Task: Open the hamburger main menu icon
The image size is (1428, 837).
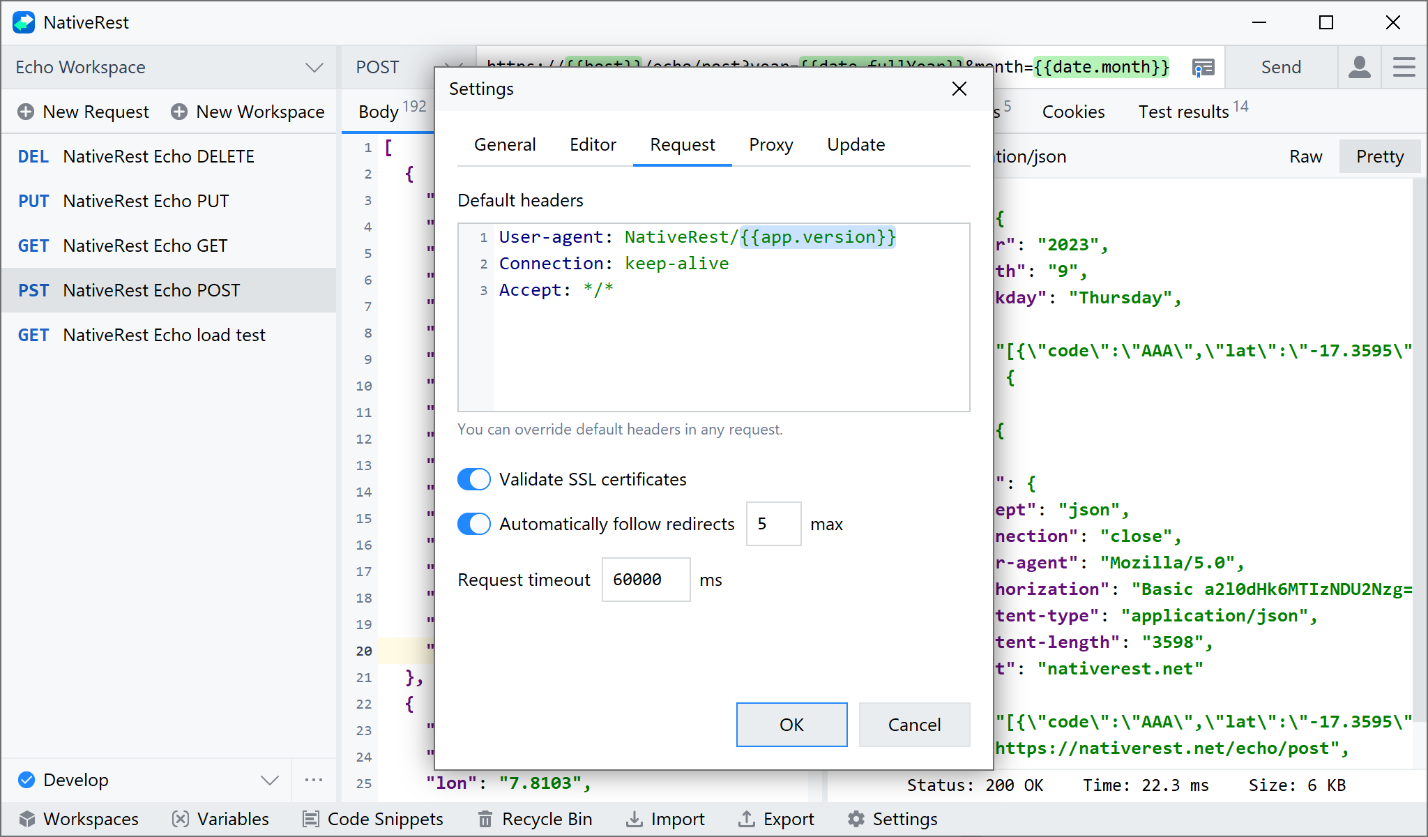Action: [x=1404, y=67]
